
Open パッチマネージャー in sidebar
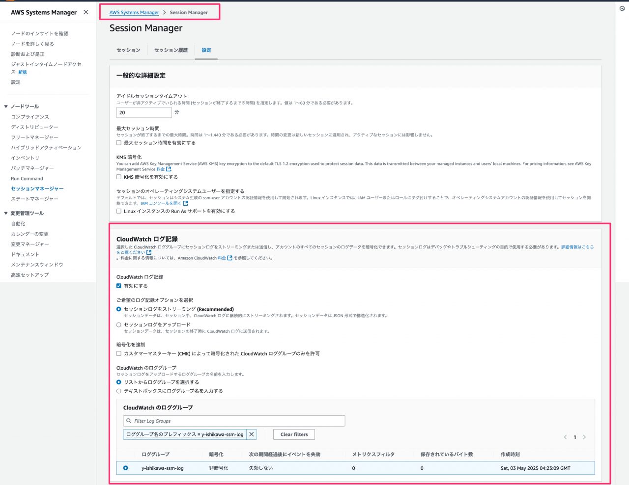coord(32,169)
